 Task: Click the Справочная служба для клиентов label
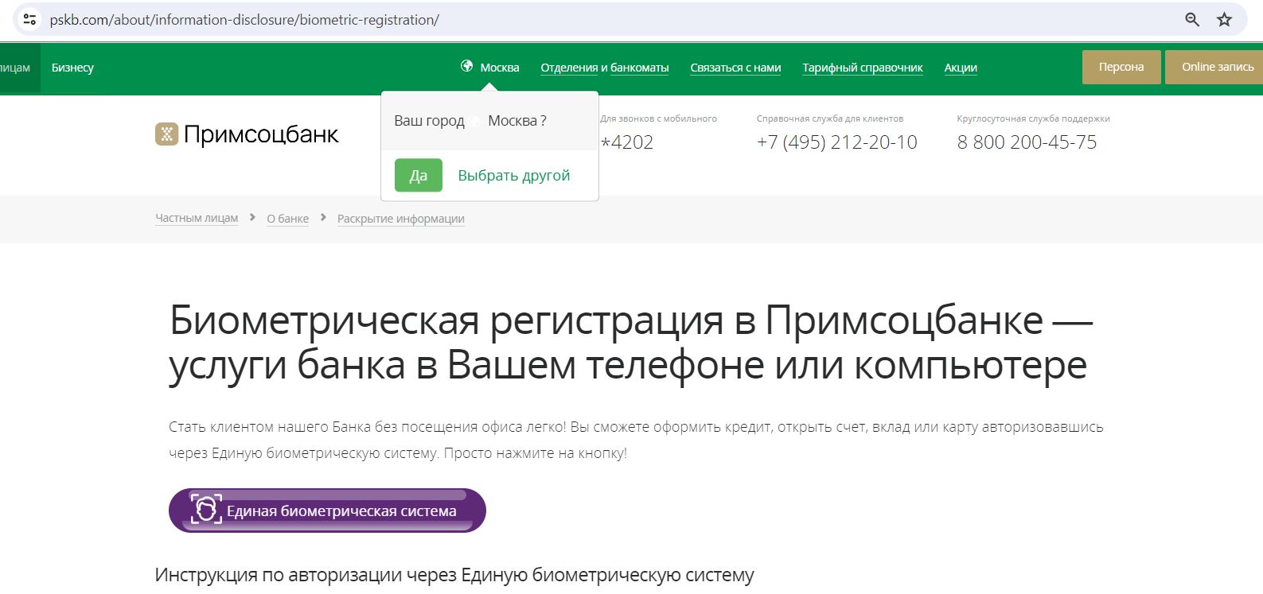[x=830, y=118]
